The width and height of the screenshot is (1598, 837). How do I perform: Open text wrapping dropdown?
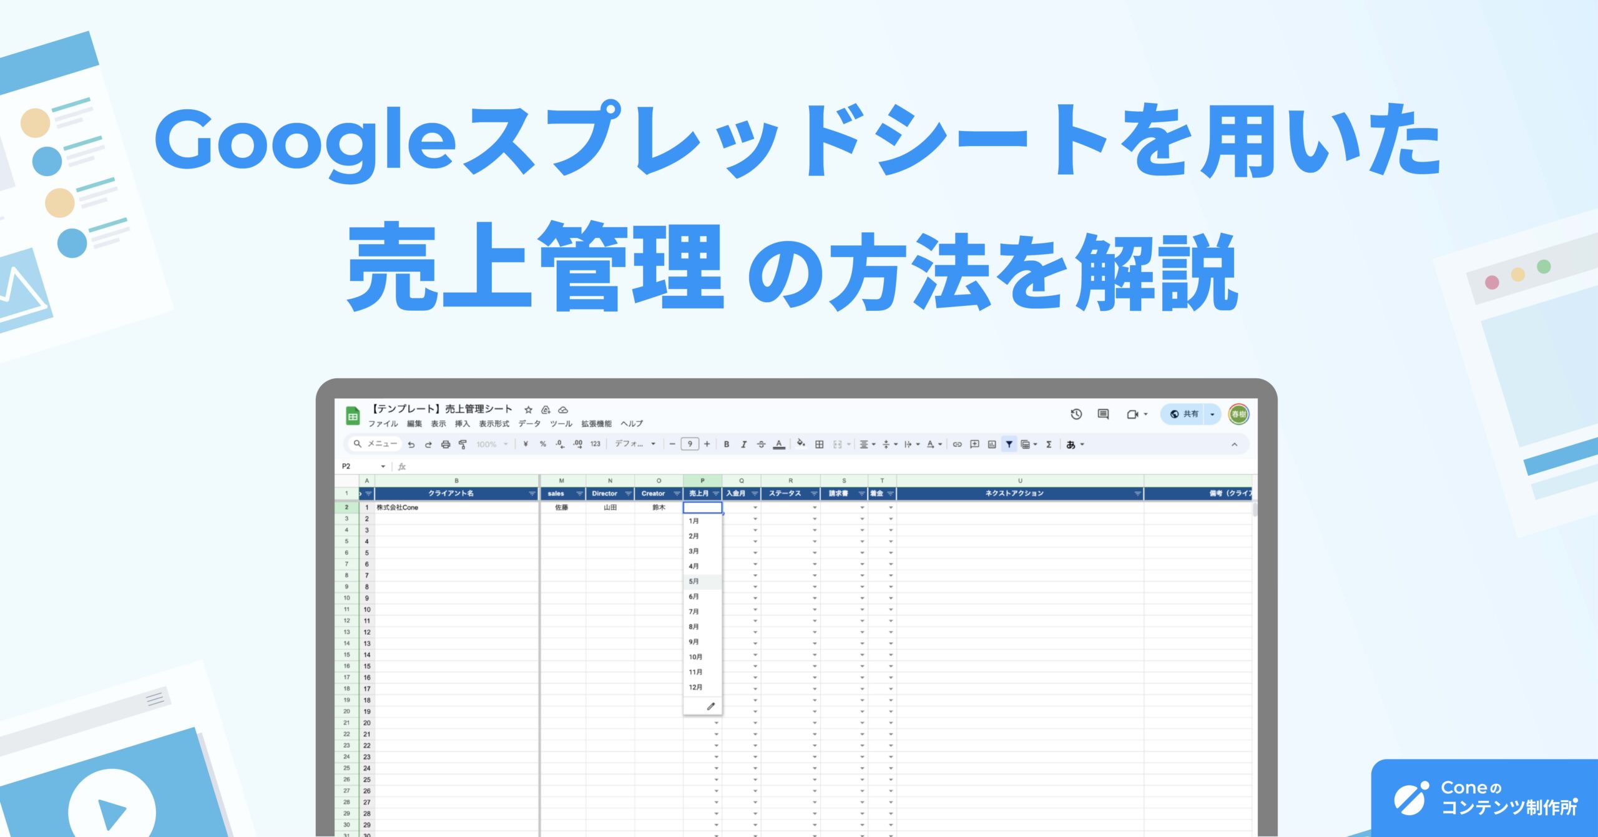912,444
